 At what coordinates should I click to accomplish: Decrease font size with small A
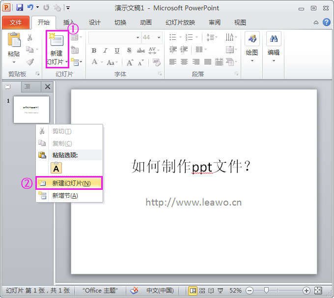pyautogui.click(x=141, y=63)
